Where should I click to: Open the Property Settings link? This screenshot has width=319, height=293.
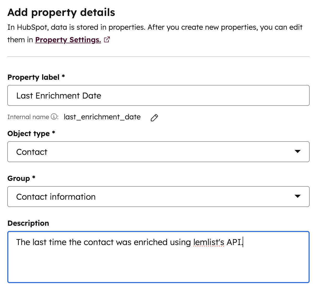click(68, 40)
